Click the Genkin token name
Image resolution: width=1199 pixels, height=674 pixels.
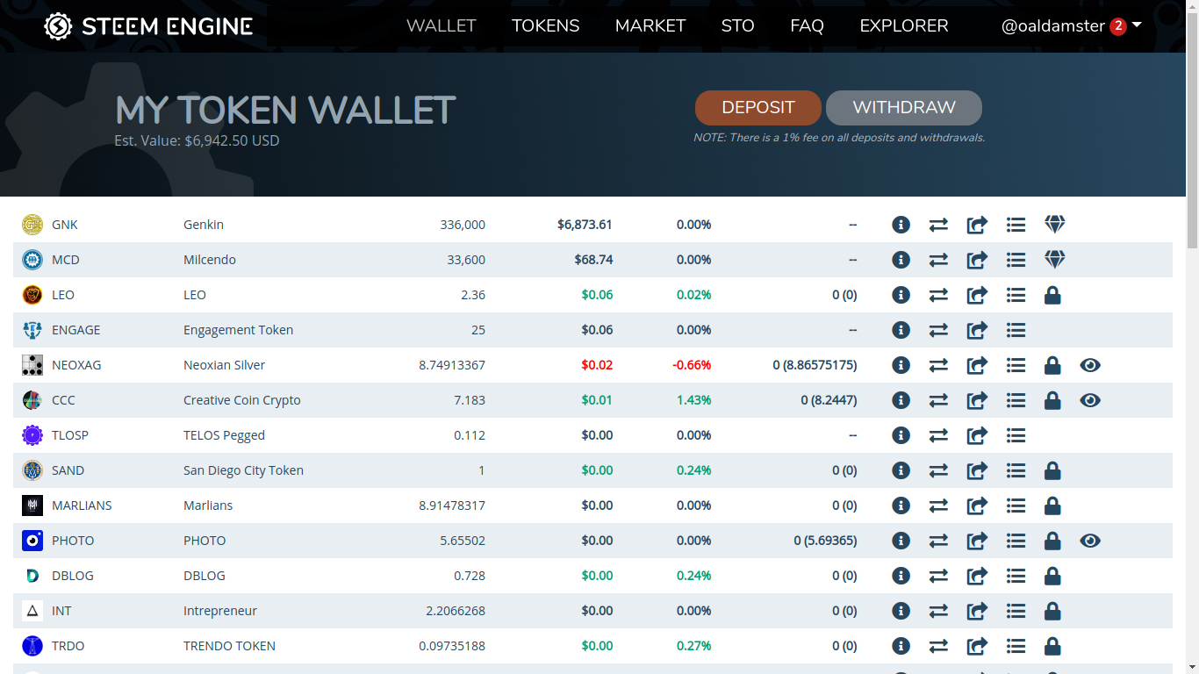tap(204, 225)
